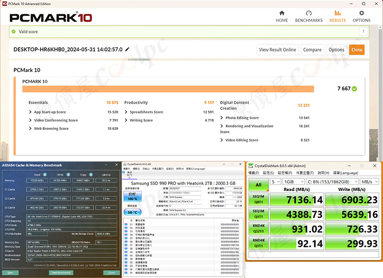This screenshot has width=383, height=278.
Task: Open CrystalDiskMark 說明(H) menu
Action: click(x=324, y=173)
